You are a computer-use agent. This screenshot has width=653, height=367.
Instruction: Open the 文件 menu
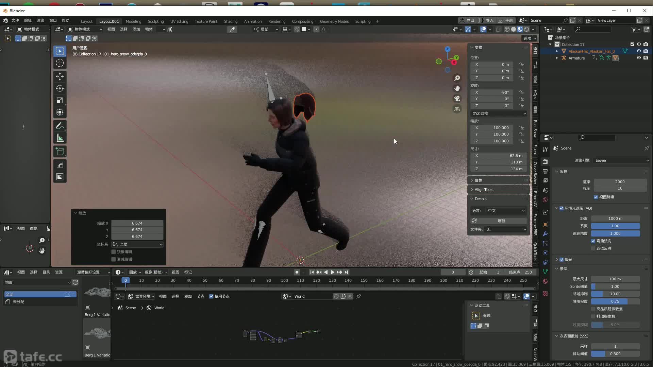pos(15,20)
